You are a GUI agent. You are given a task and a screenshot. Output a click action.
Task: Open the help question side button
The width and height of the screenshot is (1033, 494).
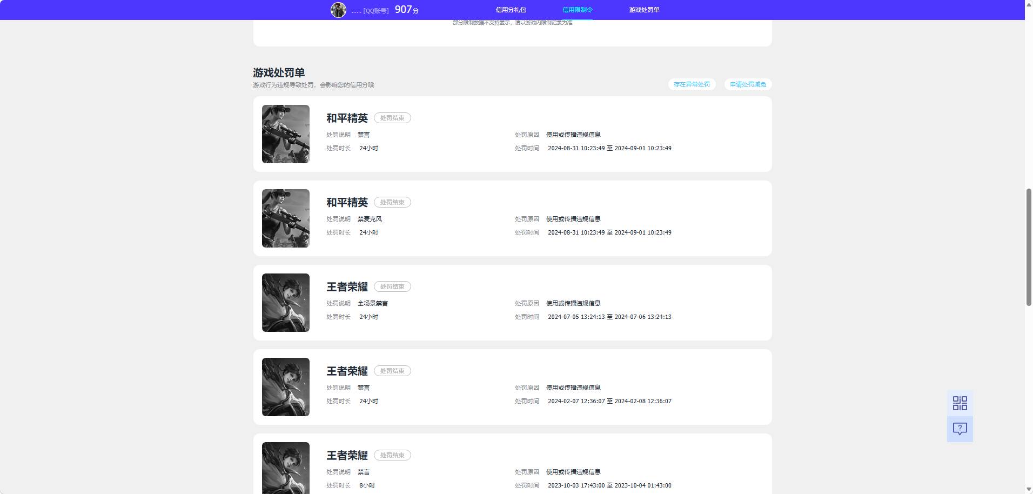[x=960, y=429]
